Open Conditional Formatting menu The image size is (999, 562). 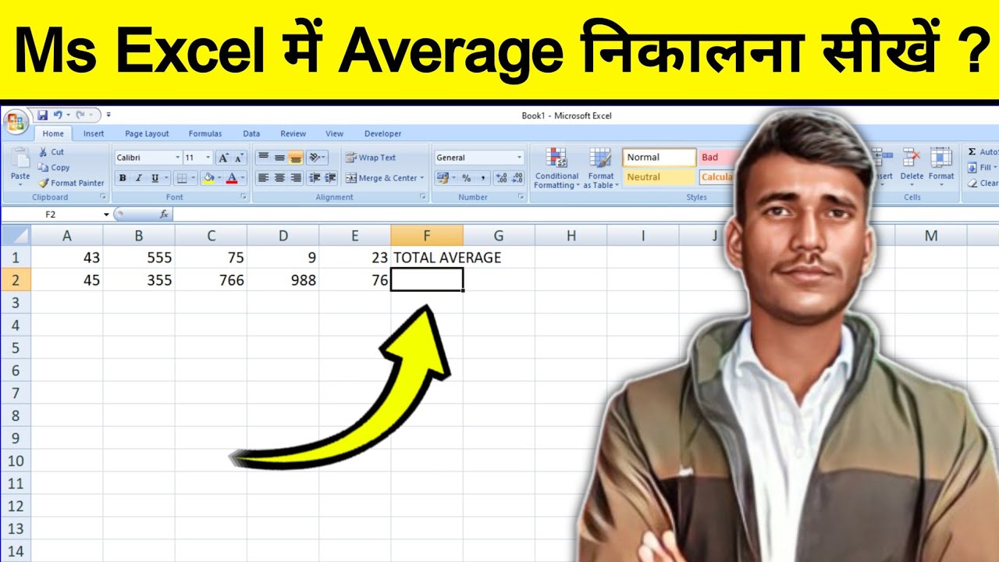[556, 168]
